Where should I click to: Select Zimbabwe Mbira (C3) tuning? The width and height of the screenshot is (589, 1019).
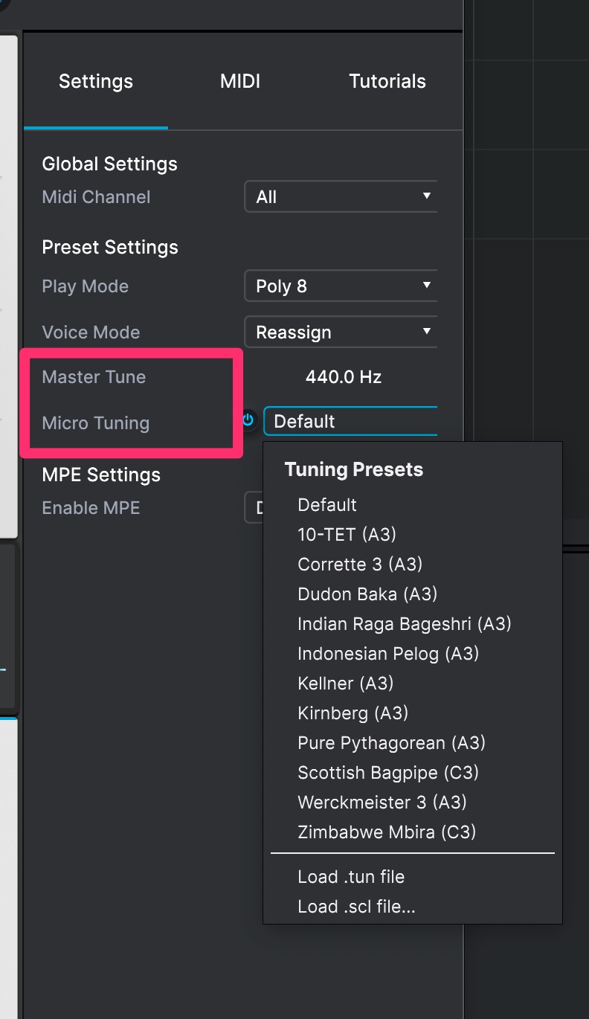[x=387, y=832]
